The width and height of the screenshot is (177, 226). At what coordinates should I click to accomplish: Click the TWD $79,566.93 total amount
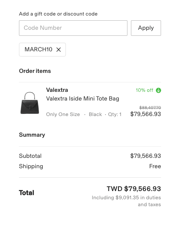(x=134, y=188)
